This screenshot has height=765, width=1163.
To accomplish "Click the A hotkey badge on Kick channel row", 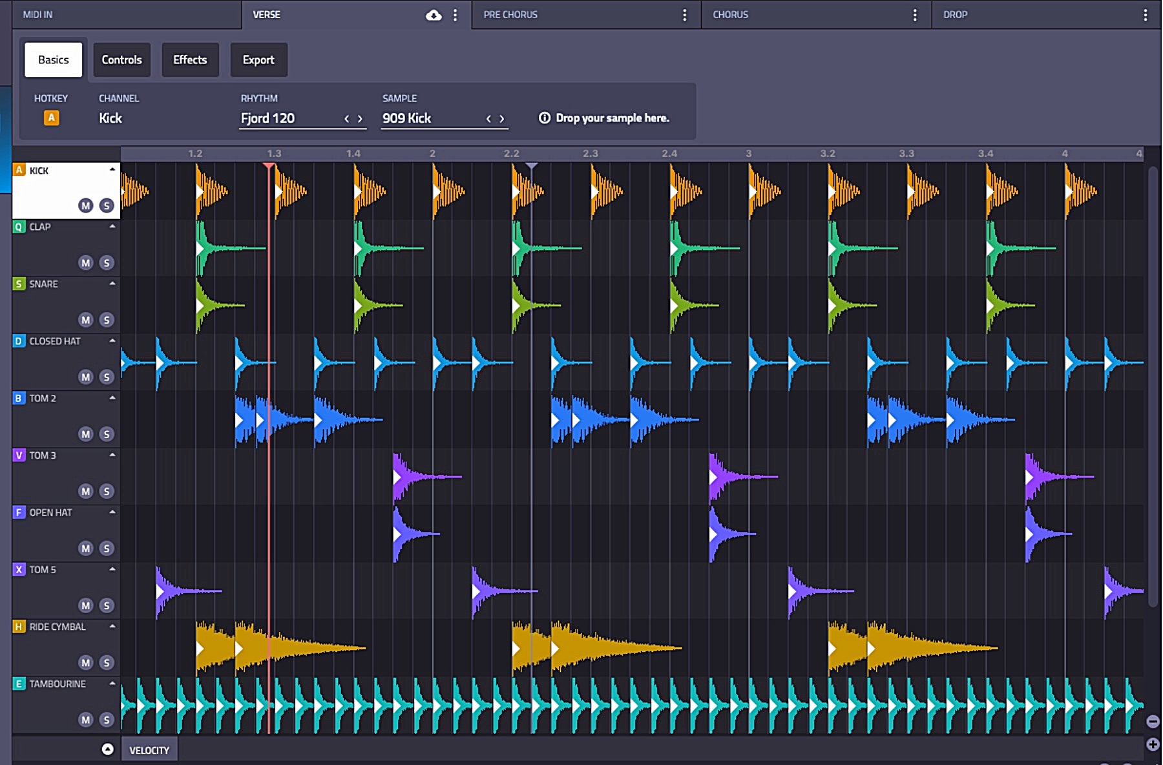I will [x=19, y=170].
